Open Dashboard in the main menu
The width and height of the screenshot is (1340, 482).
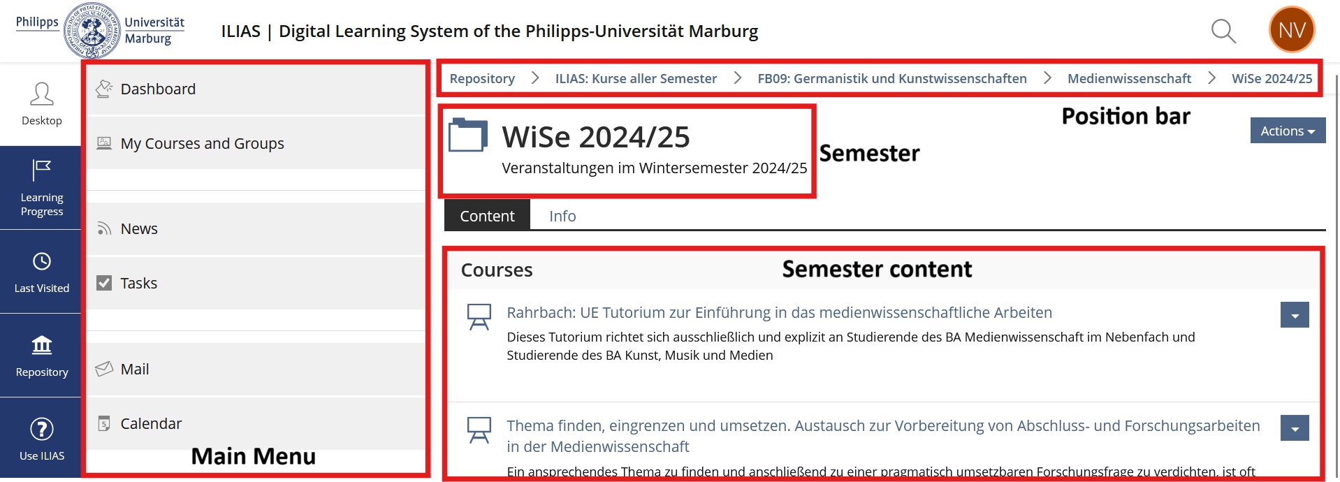(x=158, y=89)
